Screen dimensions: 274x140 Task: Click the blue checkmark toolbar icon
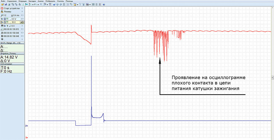click(x=54, y=4)
